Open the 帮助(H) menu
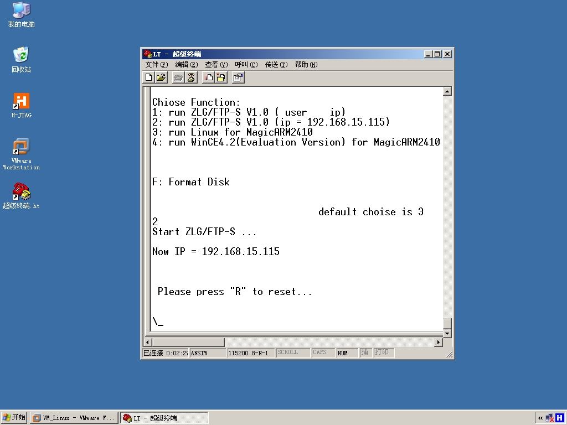 point(306,65)
